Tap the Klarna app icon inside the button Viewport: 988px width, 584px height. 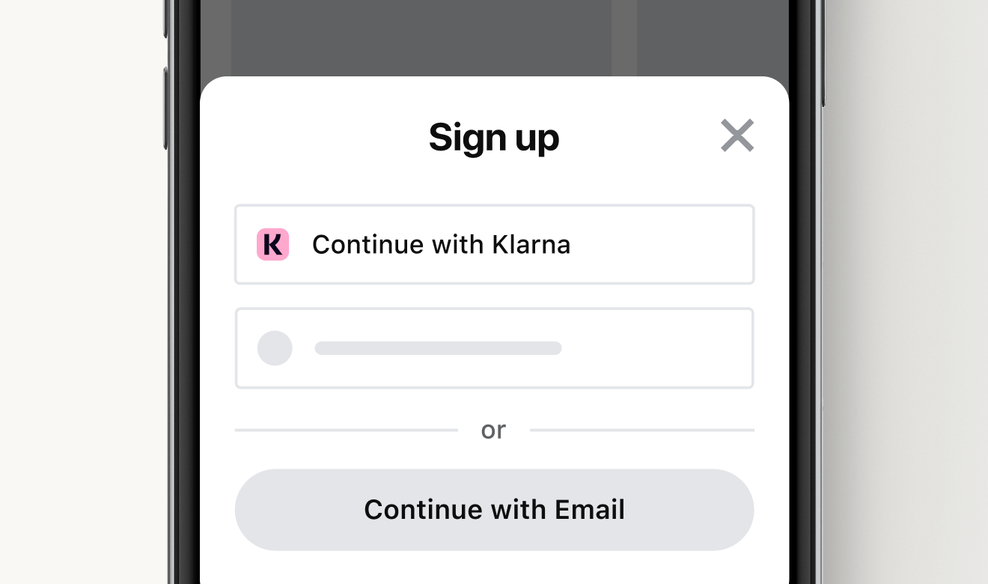(272, 244)
